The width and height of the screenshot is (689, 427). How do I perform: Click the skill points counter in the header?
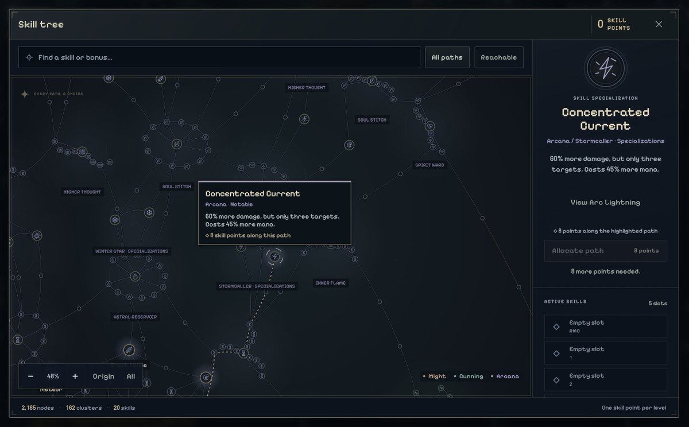pos(614,24)
